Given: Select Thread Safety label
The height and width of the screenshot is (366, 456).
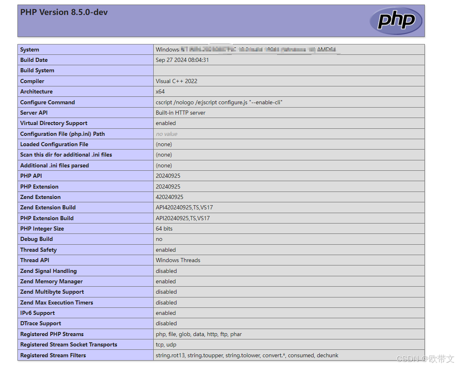Looking at the screenshot, I should pyautogui.click(x=38, y=250).
